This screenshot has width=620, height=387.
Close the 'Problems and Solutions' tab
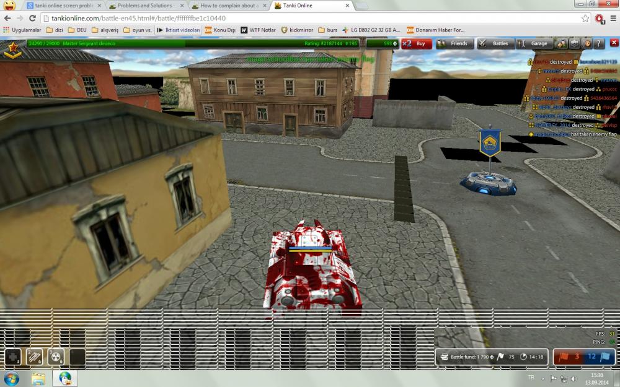click(182, 6)
